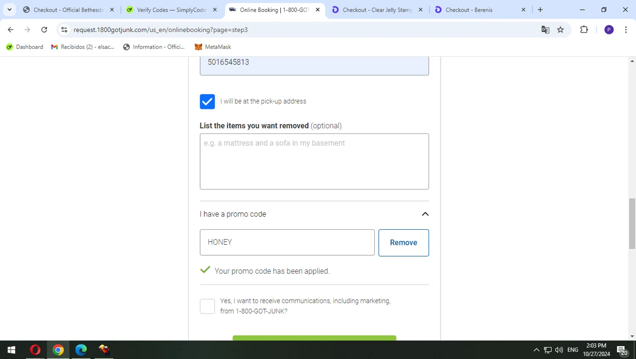
Task: Click the green button at page bottom
Action: point(314,338)
